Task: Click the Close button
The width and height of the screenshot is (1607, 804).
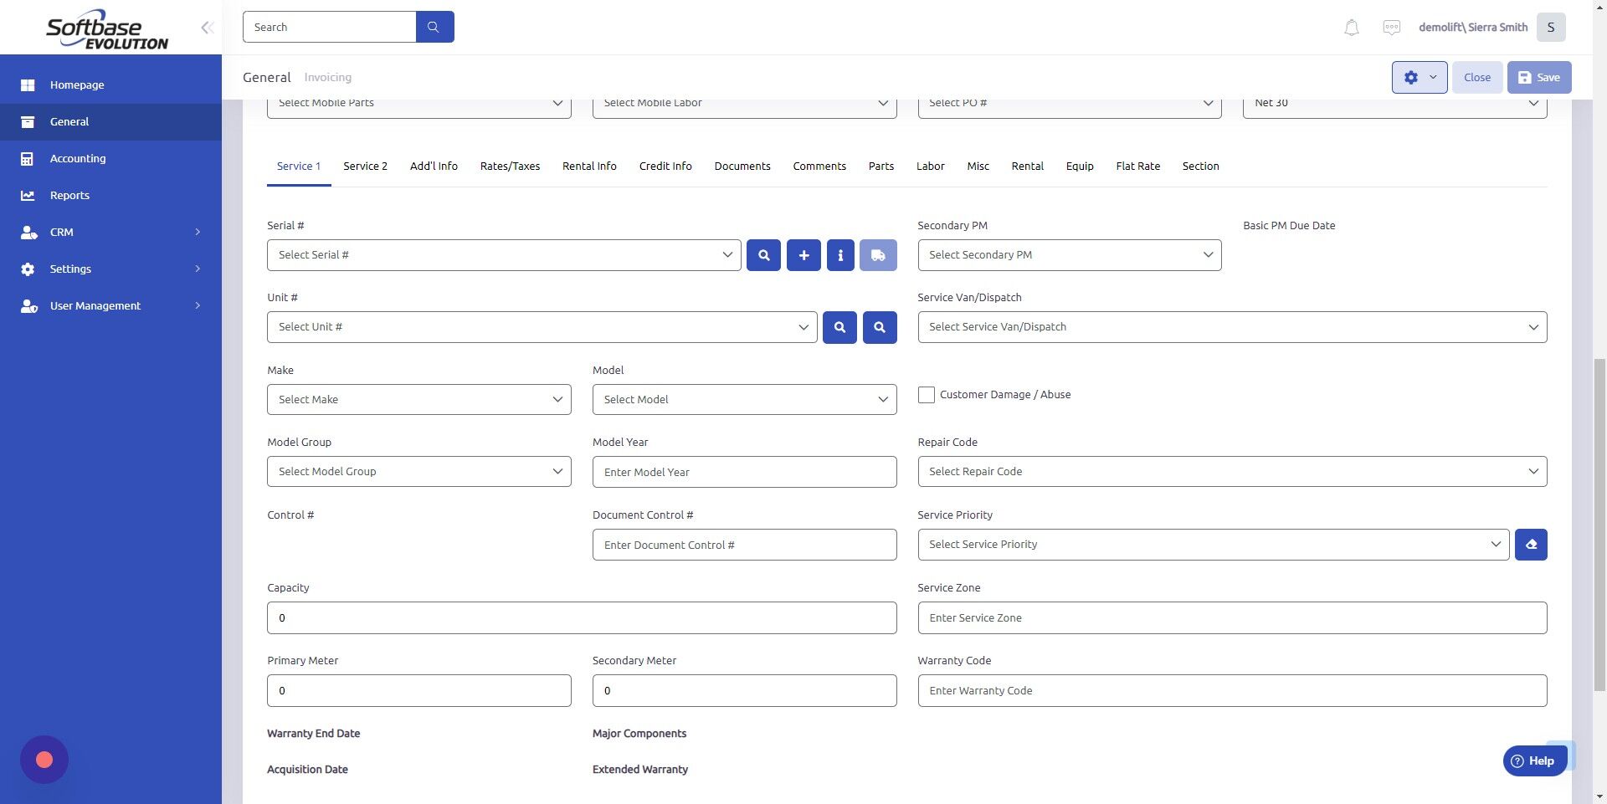Action: pos(1476,77)
